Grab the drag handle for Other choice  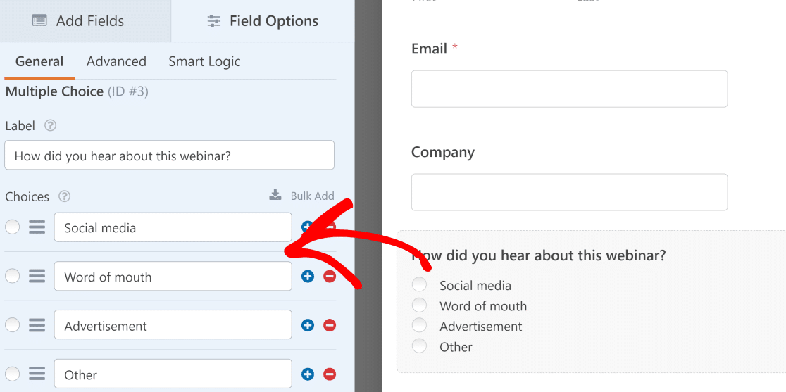coord(37,374)
